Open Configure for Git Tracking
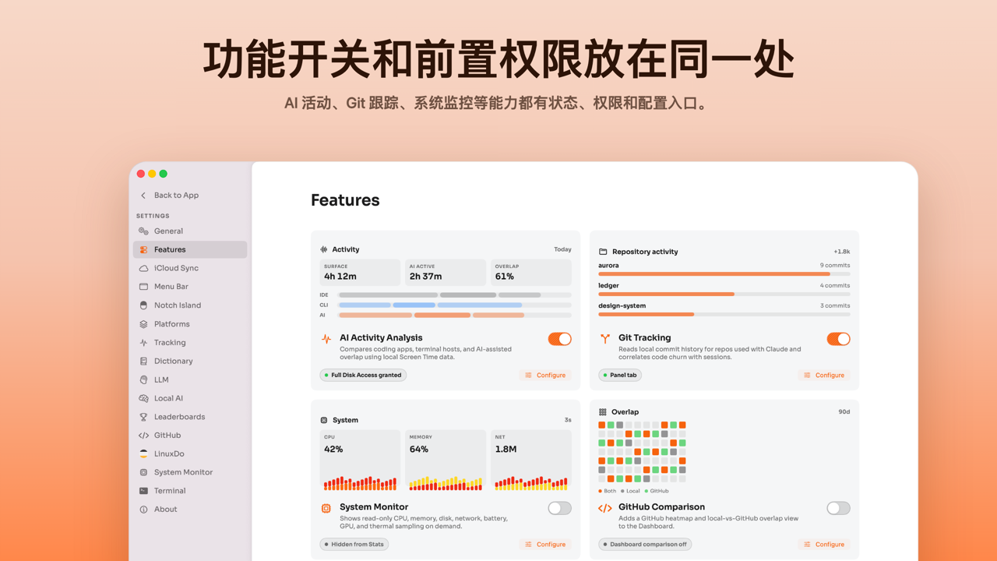This screenshot has height=561, width=997. click(x=824, y=376)
